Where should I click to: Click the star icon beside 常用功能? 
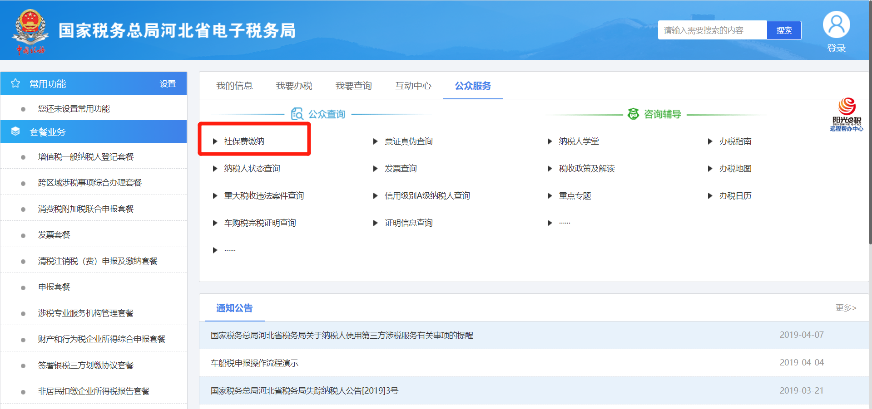click(15, 83)
